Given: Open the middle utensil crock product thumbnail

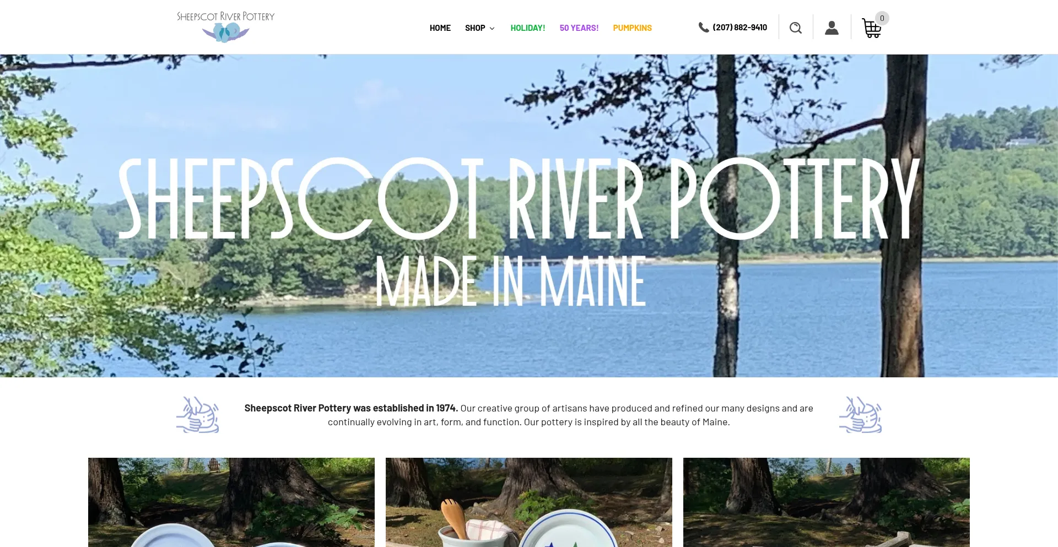Looking at the screenshot, I should 529,502.
